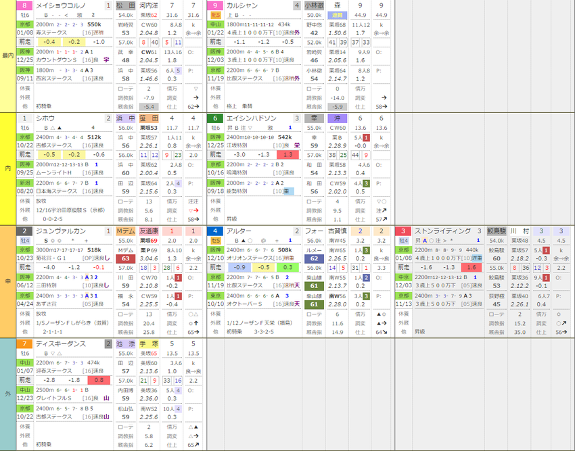This screenshot has height=451, width=575.
Task: Click black number 2 badge beside ジュンヴァルカン
Action: point(24,231)
